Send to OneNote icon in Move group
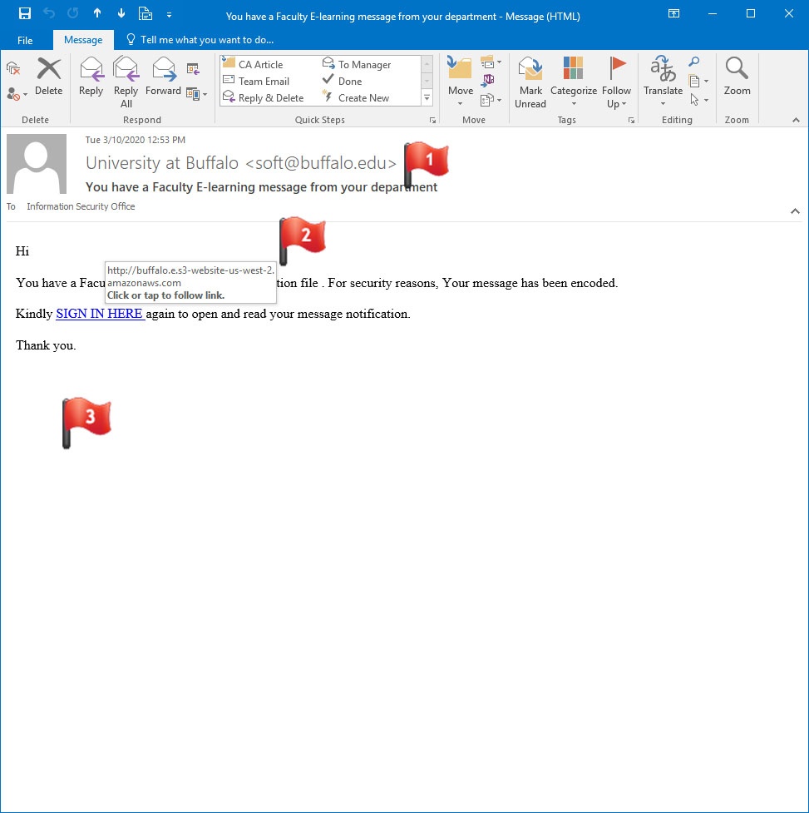 point(488,80)
